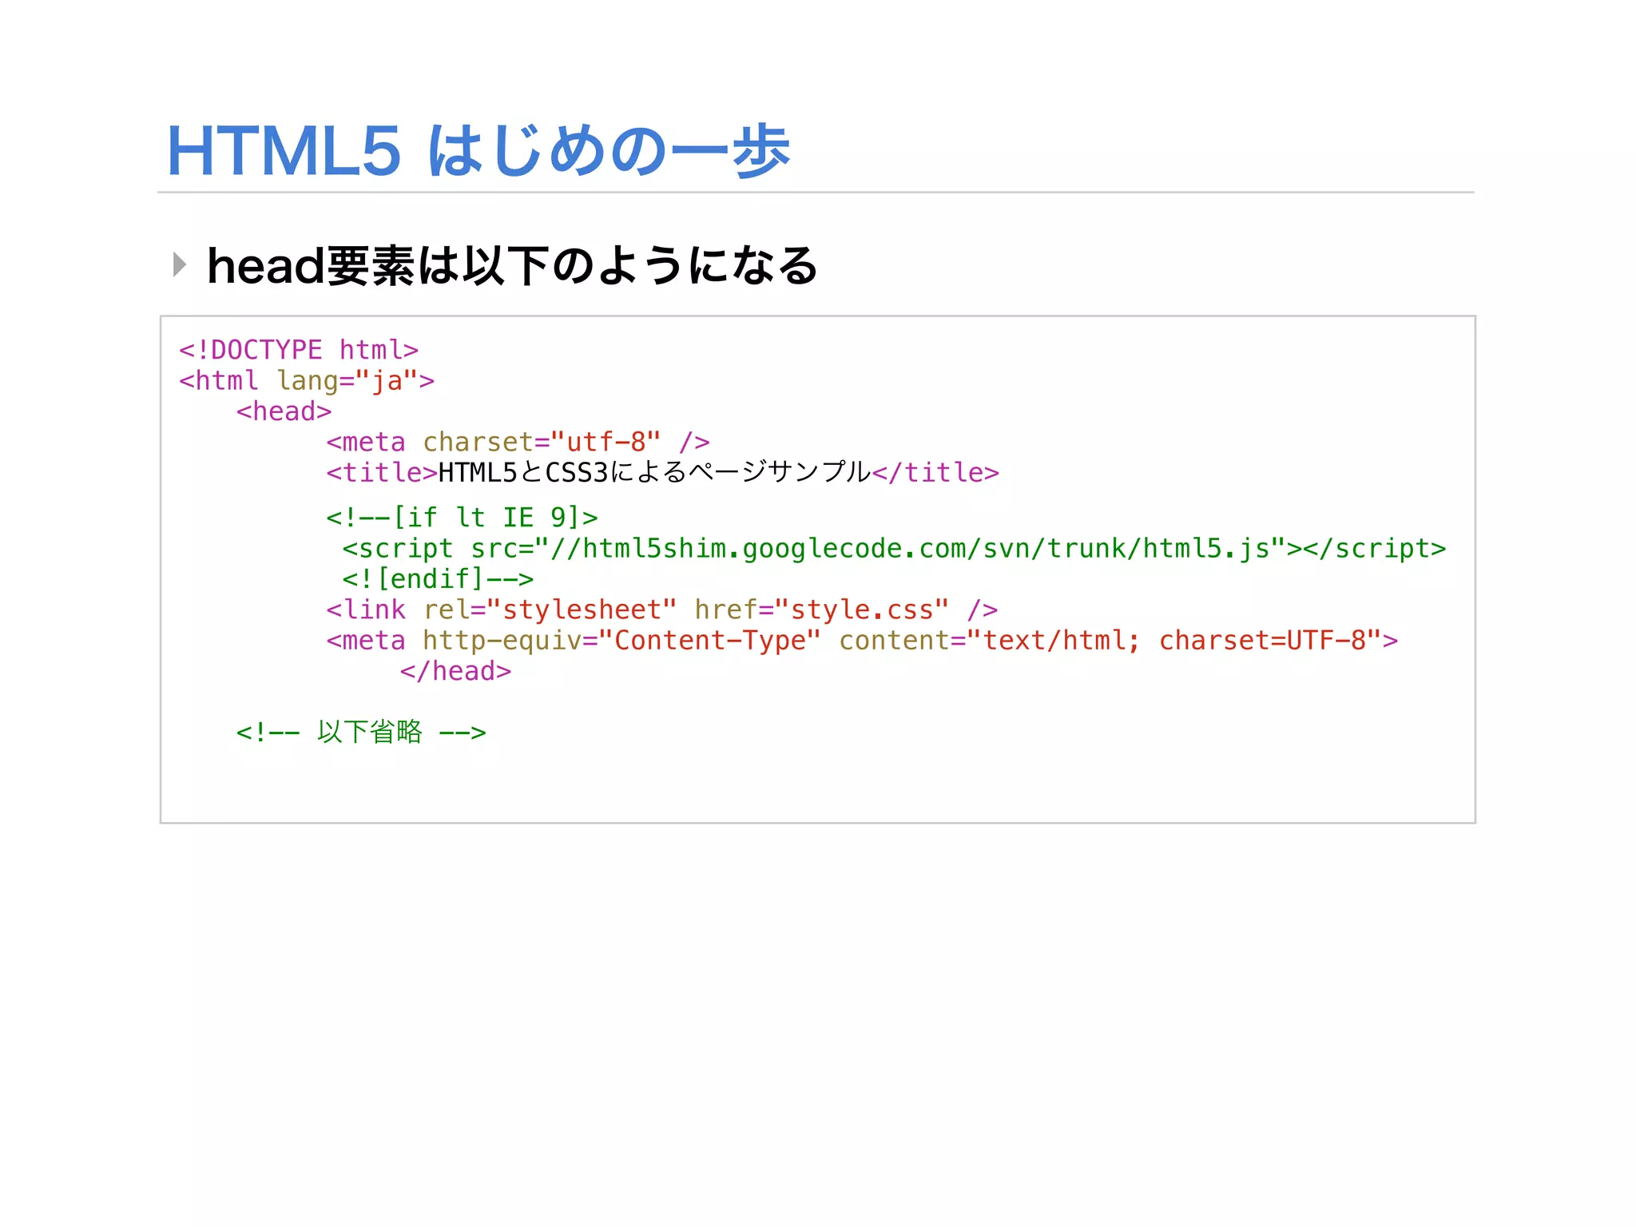
Task: Click the "<!DOCTYPE html>" code line
Action: point(299,350)
